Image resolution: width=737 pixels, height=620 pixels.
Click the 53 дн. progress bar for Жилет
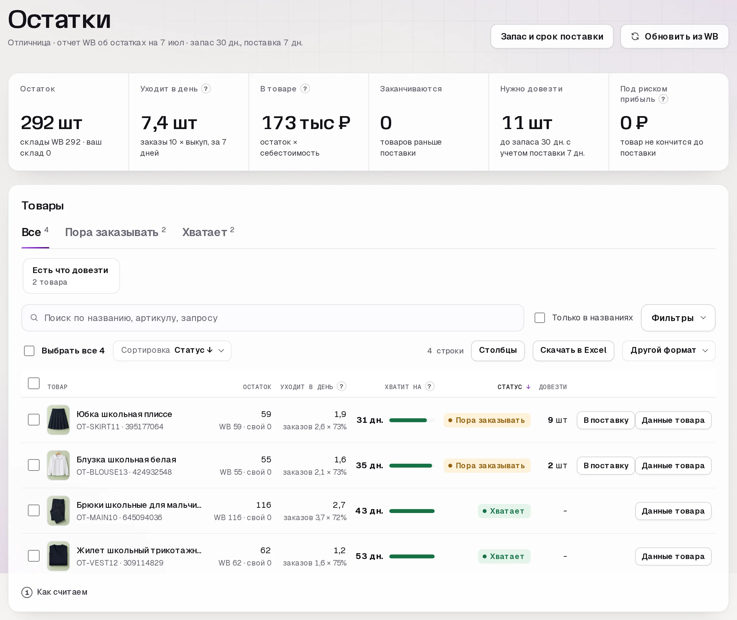click(412, 556)
